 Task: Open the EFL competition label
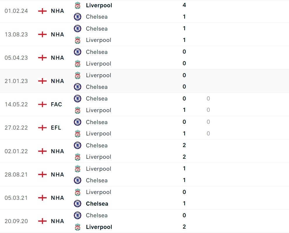click(56, 128)
